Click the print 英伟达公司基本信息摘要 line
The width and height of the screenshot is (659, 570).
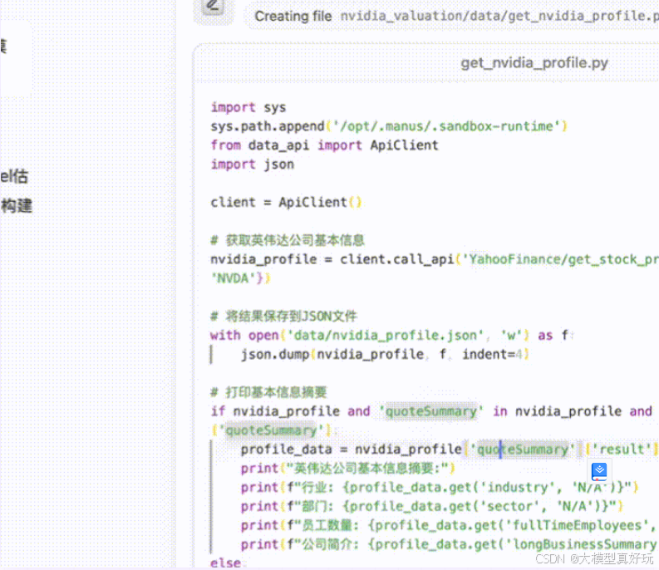coord(347,469)
